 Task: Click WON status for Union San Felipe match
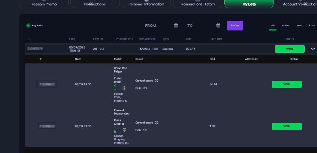286,85
